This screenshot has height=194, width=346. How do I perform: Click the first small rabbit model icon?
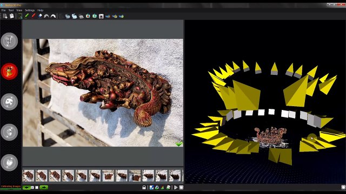click(x=68, y=16)
